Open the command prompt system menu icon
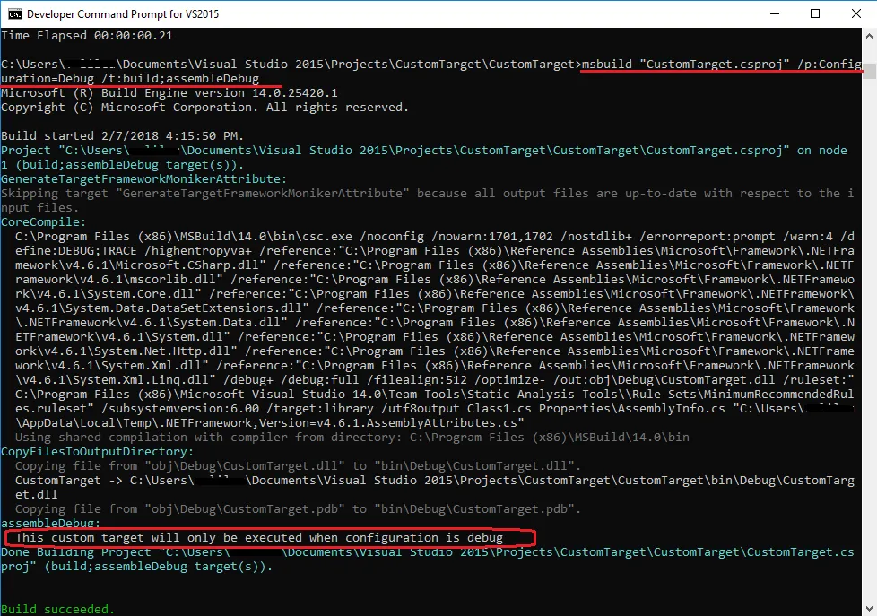 (x=15, y=14)
